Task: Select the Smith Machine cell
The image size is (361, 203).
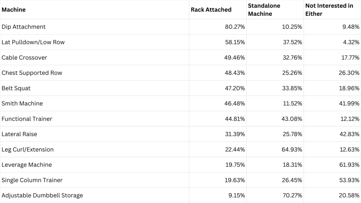Action: 22,104
